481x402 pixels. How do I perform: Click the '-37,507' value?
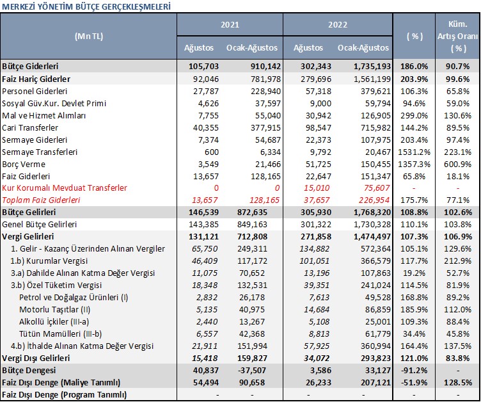pyautogui.click(x=251, y=371)
